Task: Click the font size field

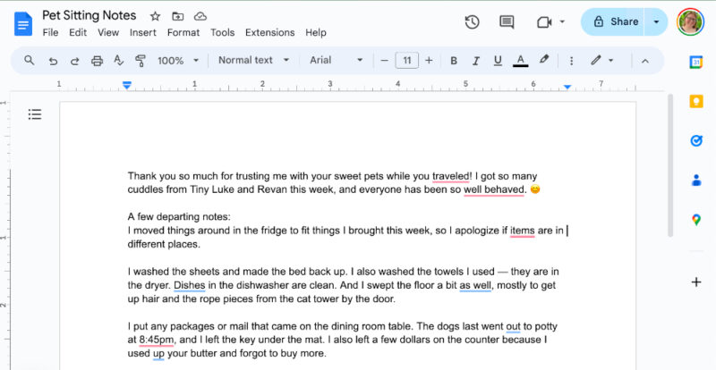Action: 407,60
